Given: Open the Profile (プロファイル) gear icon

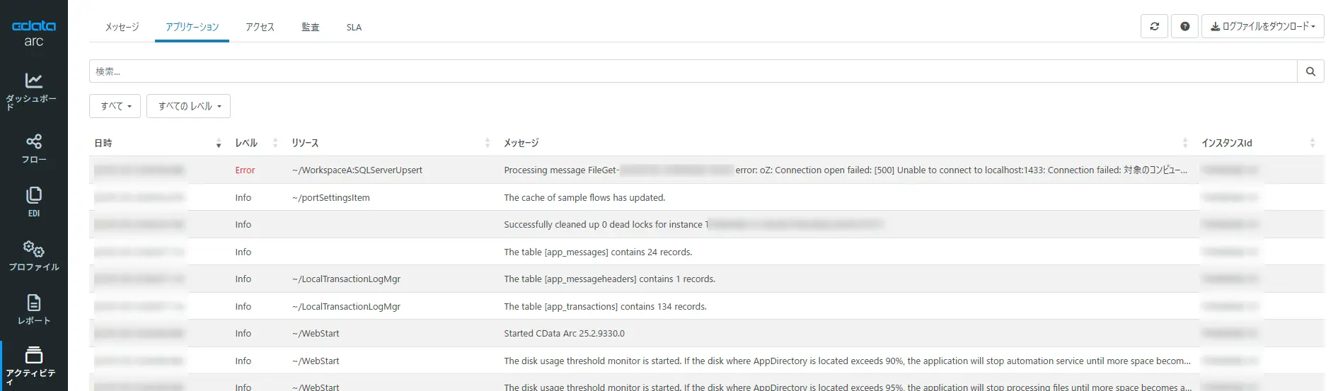Looking at the screenshot, I should (33, 249).
